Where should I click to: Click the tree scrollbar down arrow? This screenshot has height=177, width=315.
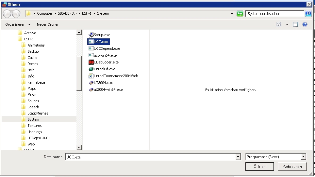point(79,147)
